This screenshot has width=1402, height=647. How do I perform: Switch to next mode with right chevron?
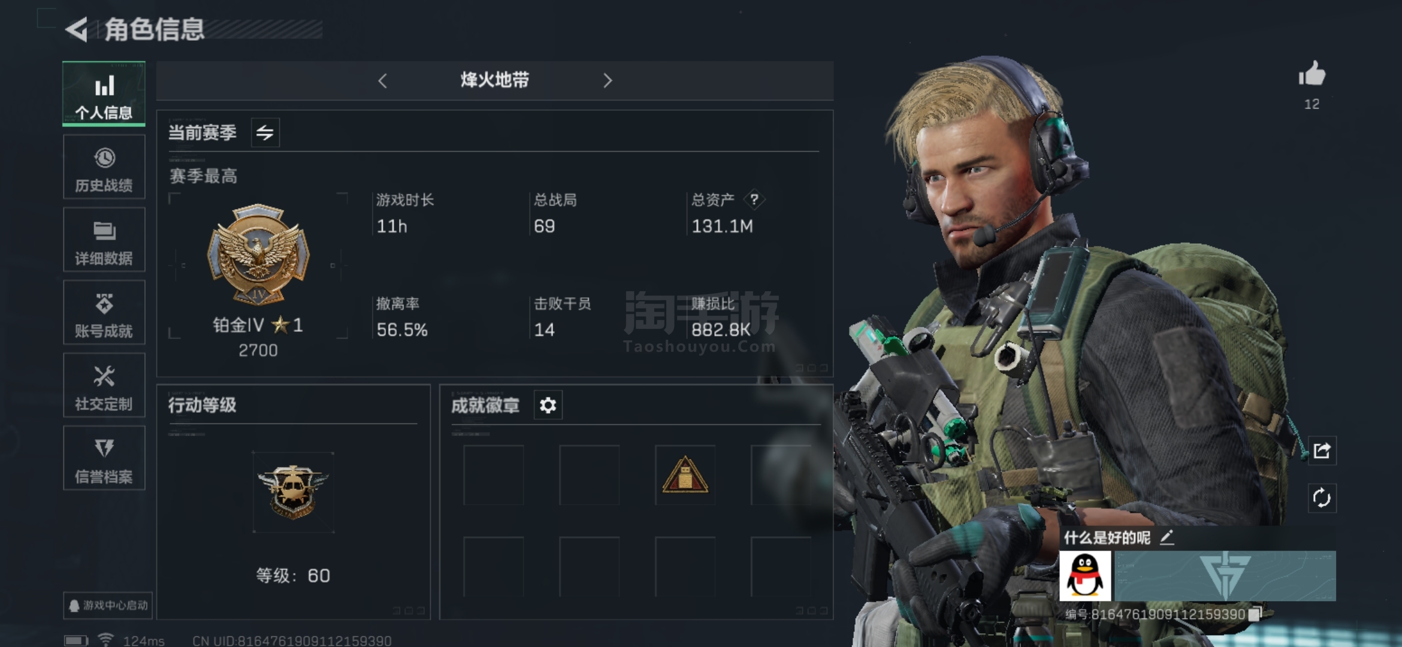[x=608, y=80]
